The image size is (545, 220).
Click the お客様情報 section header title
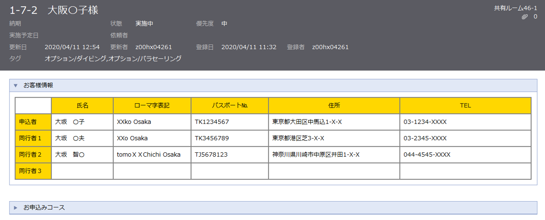[38, 85]
